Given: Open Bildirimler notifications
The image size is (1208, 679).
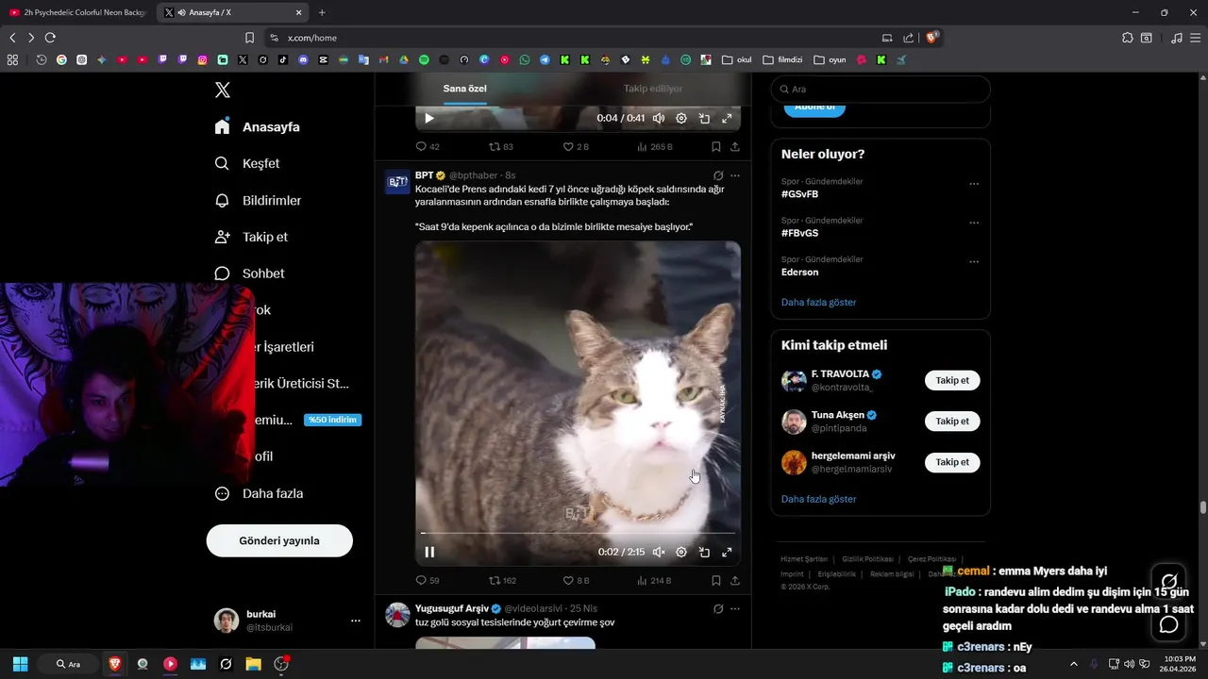Looking at the screenshot, I should coord(258,201).
